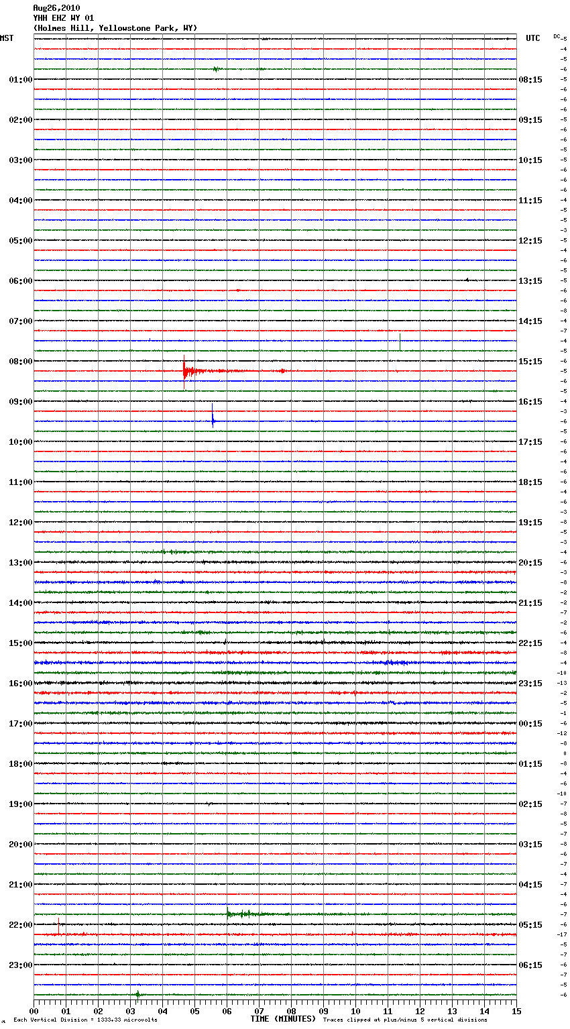
Task: Select the 13:00 MST time label
Action: [x=21, y=563]
